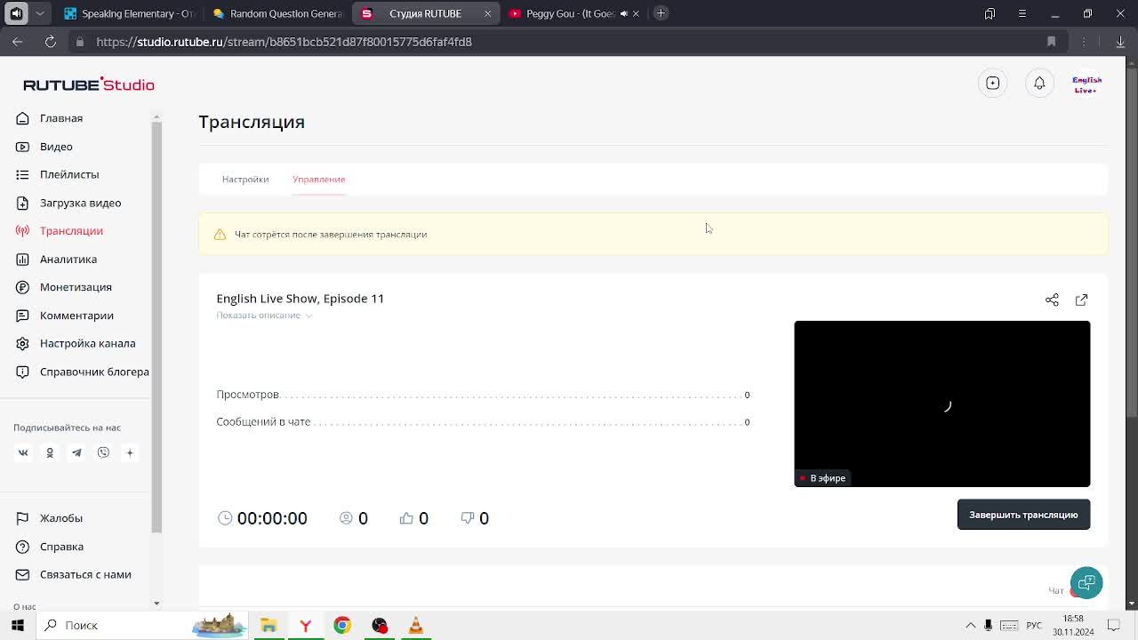Switch РУС keyboard language
This screenshot has width=1138, height=640.
[1034, 626]
